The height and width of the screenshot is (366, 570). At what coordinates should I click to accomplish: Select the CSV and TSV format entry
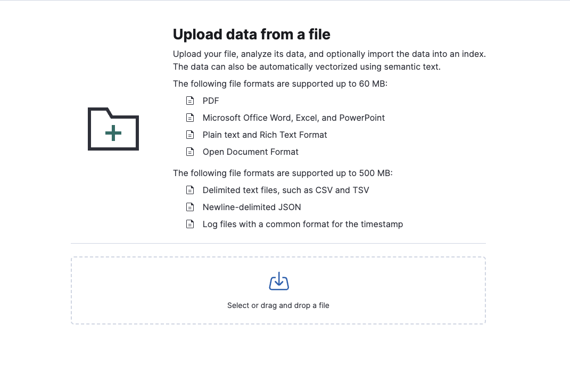tap(286, 190)
